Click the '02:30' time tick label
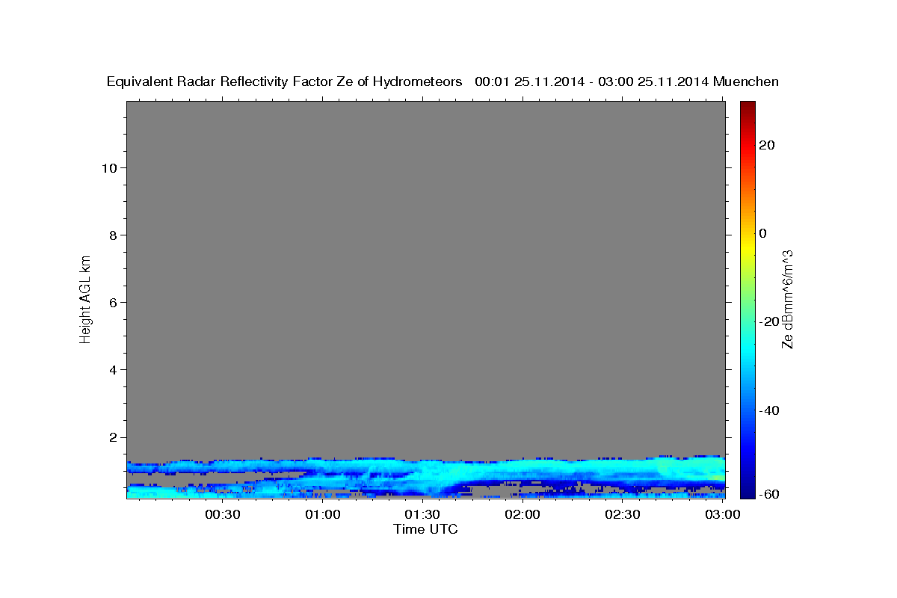The width and height of the screenshot is (897, 598). click(x=623, y=514)
